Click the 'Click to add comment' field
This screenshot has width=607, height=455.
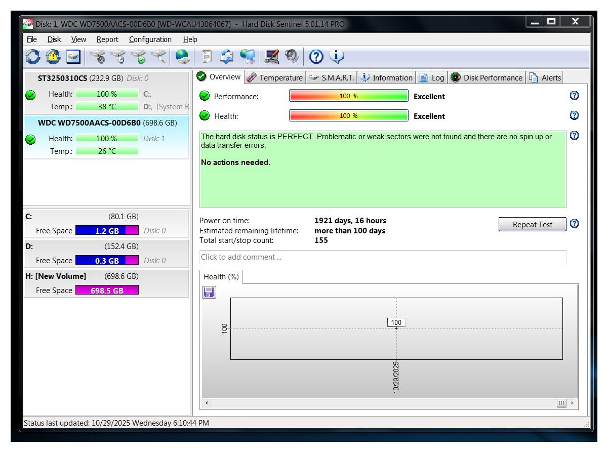coord(382,257)
